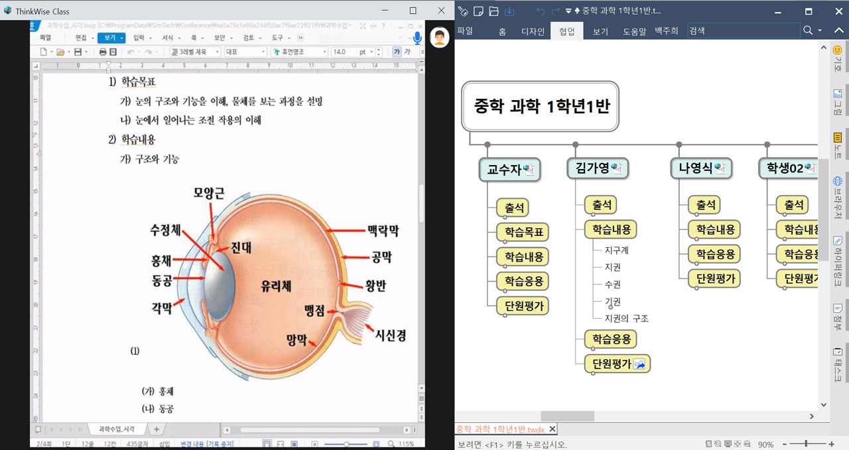The height and width of the screenshot is (450, 849).
Task: Open the 브라우저 browser side panel
Action: click(837, 197)
